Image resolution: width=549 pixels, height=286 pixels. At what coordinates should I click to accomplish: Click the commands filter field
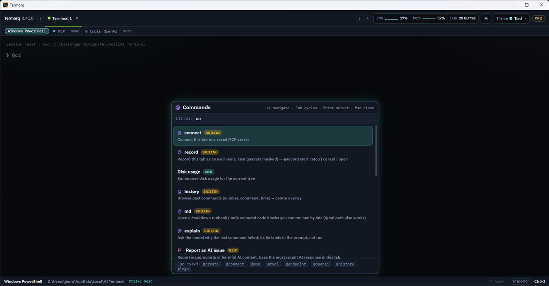pyautogui.click(x=275, y=118)
